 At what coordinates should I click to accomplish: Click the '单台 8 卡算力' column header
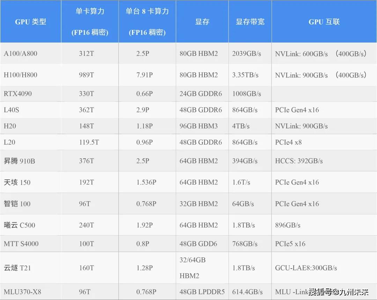(x=147, y=11)
